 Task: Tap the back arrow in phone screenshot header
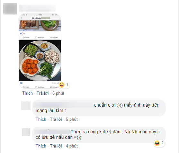pos(21,18)
